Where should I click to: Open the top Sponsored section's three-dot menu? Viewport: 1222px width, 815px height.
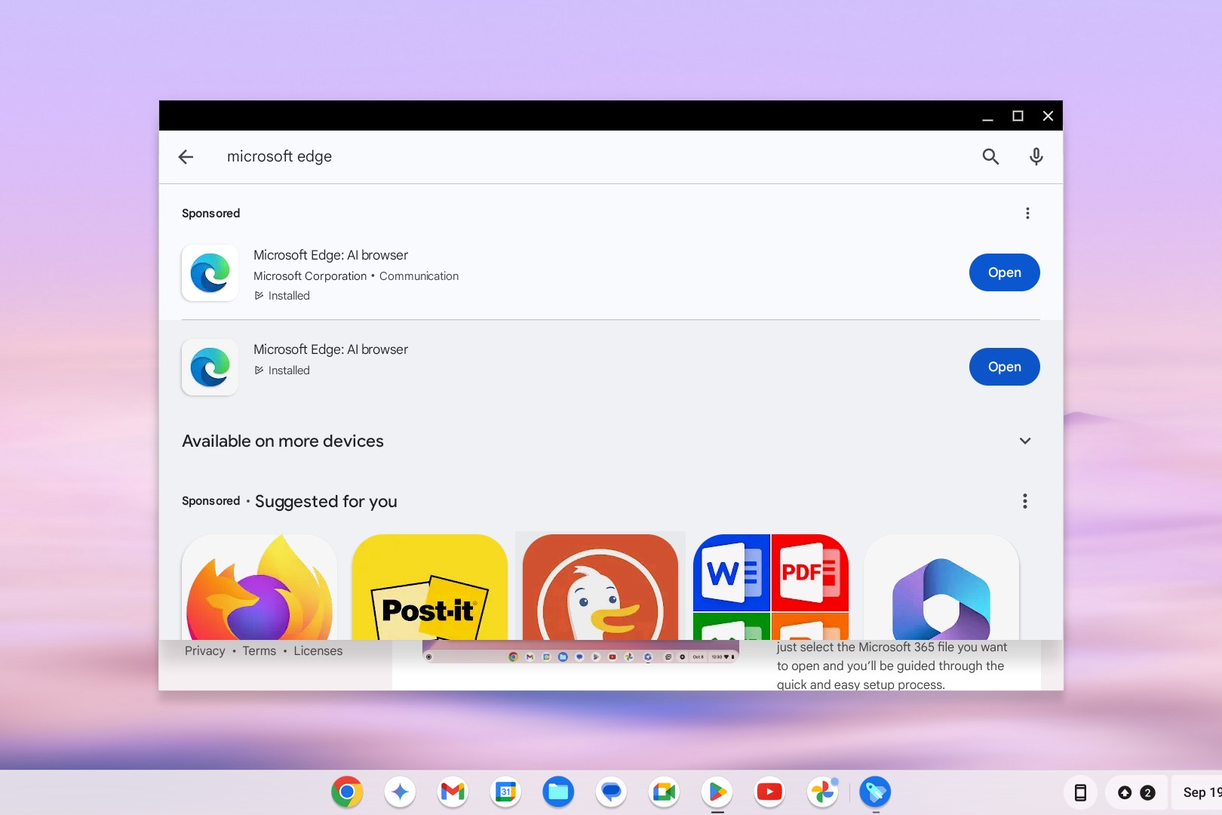[1027, 214]
